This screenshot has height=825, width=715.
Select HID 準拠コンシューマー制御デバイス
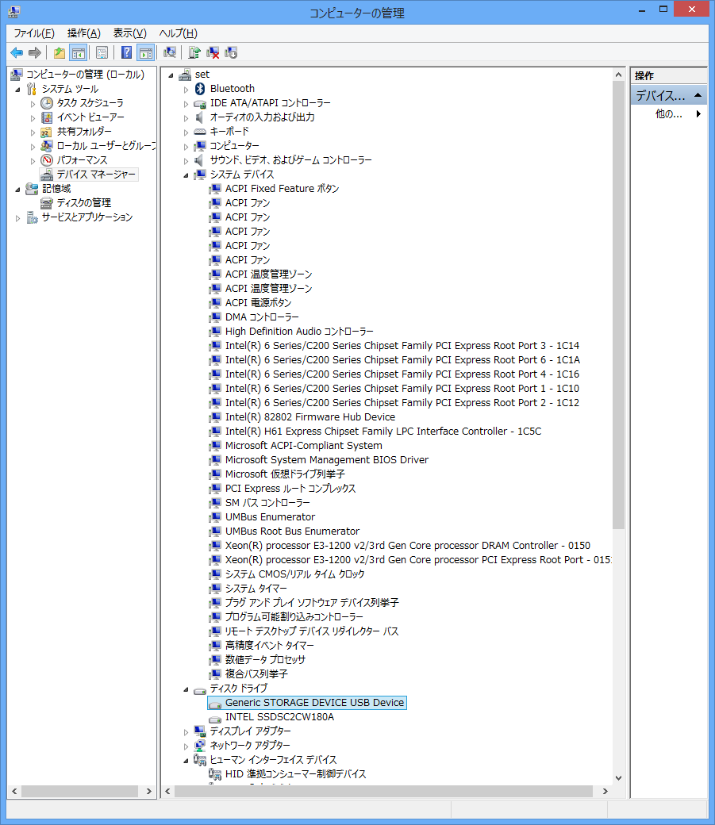pyautogui.click(x=295, y=773)
